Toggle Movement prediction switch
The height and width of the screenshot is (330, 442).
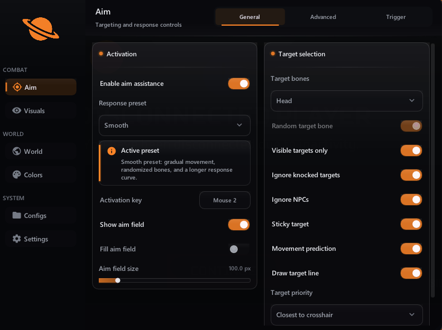(x=411, y=249)
